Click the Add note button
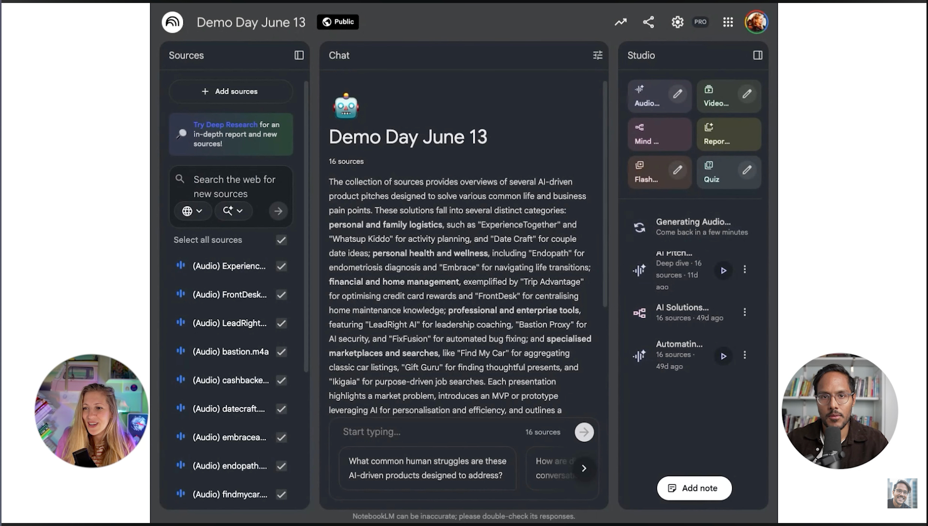Screen dimensions: 928x526 (694, 488)
